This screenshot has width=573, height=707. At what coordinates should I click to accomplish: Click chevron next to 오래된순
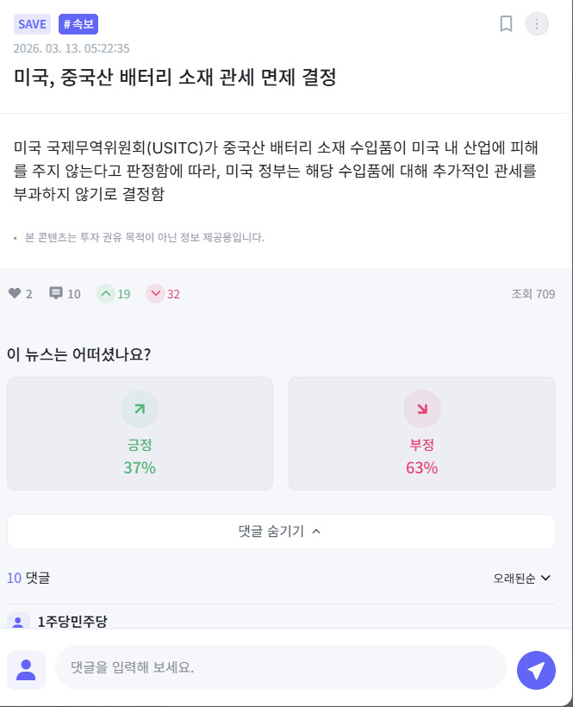pos(545,578)
